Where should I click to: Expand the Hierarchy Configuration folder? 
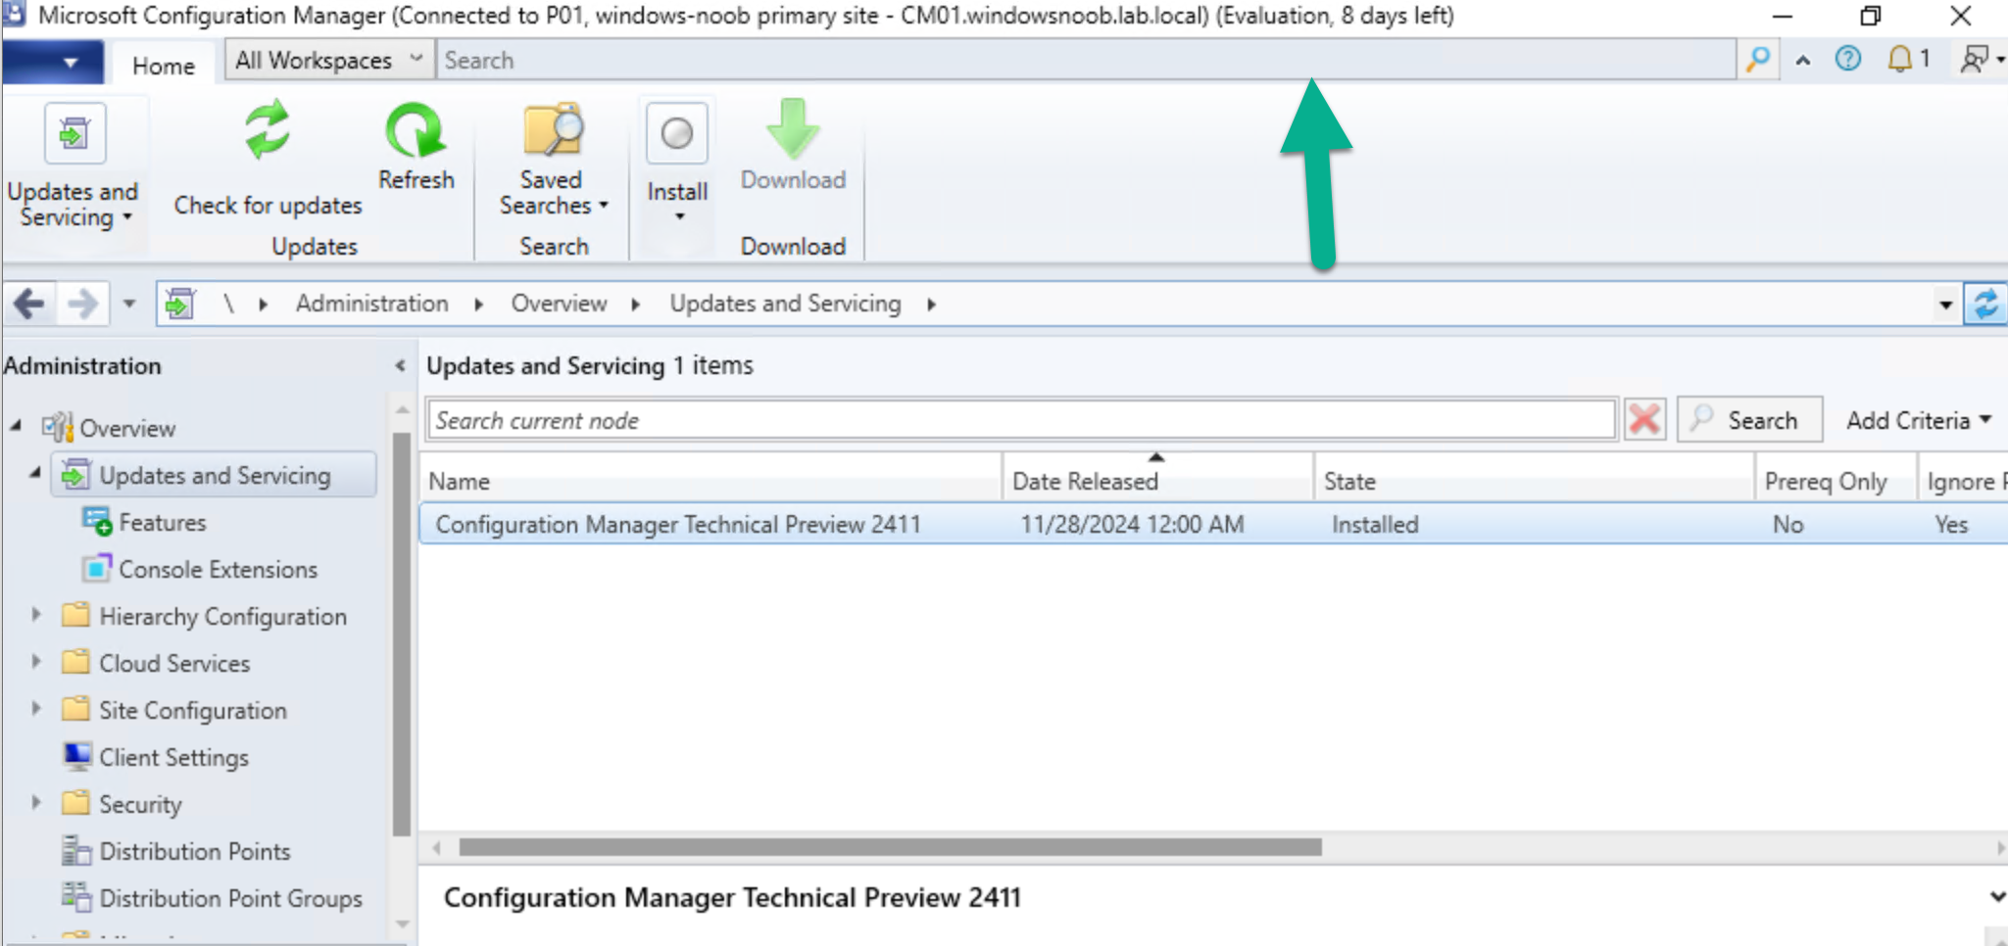pyautogui.click(x=36, y=615)
